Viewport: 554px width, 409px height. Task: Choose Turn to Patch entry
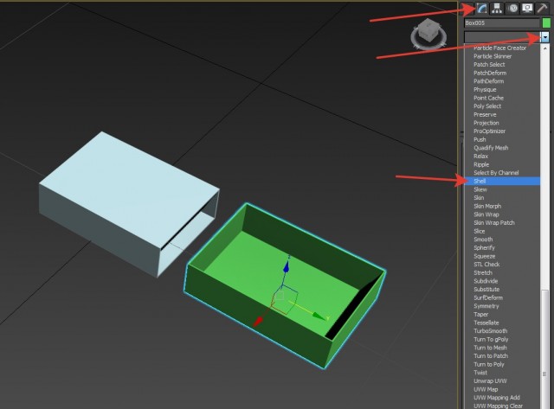point(491,356)
